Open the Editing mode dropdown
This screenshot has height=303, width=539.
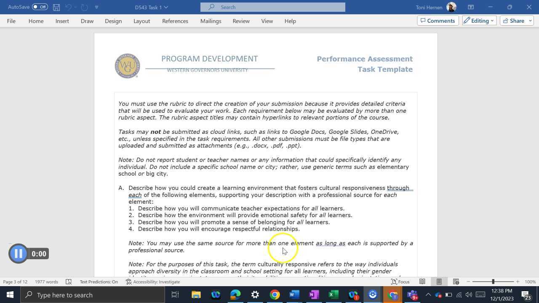(x=479, y=21)
